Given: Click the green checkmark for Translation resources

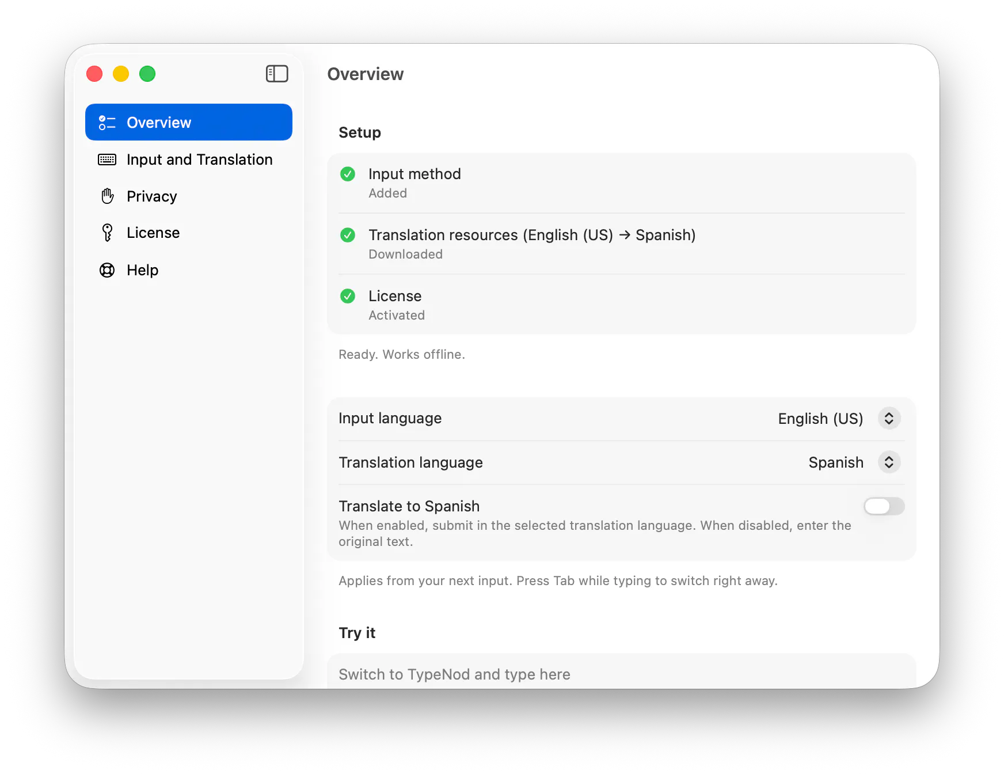Looking at the screenshot, I should point(348,235).
